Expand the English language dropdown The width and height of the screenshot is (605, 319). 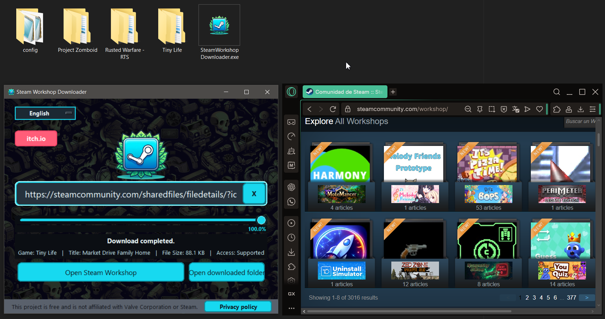[x=45, y=113]
